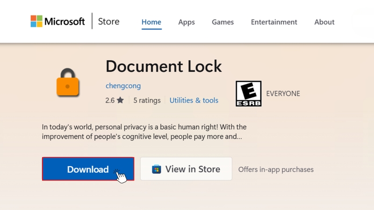Click the ESRB E rating badge
This screenshot has height=210, width=374.
[x=248, y=93]
